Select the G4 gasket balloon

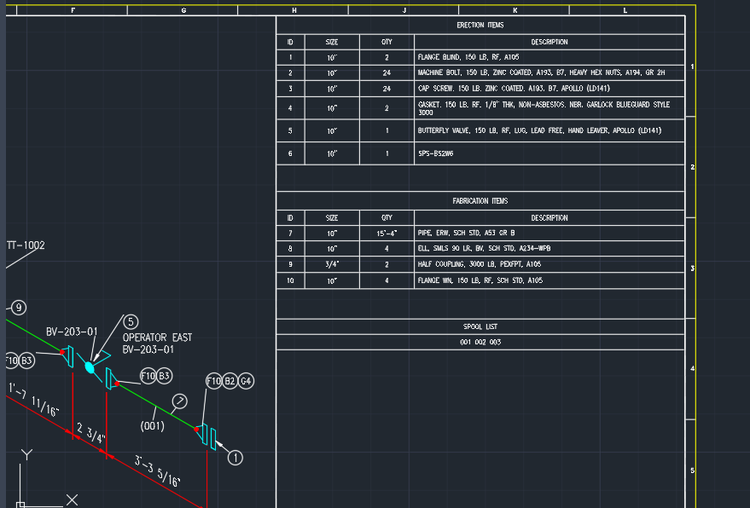tap(246, 381)
